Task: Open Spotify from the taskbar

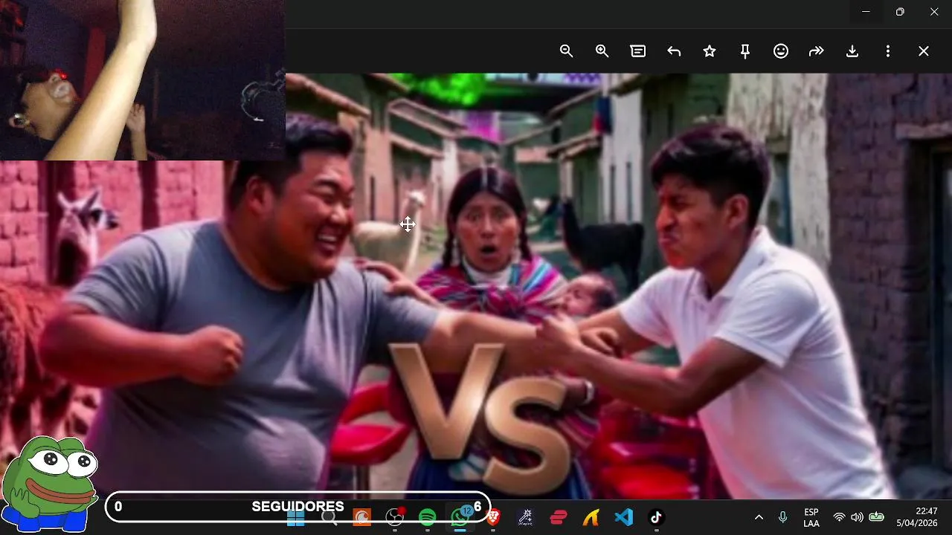Action: point(427,518)
